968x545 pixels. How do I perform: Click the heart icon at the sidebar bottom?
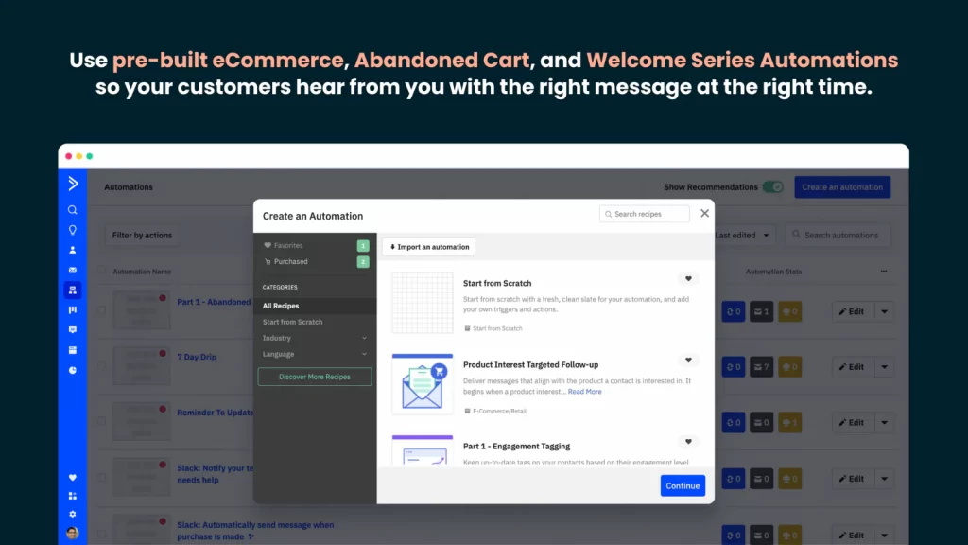(x=72, y=478)
